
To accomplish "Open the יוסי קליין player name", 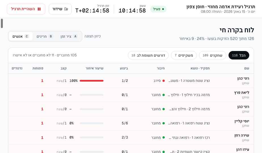I will click(x=242, y=121).
